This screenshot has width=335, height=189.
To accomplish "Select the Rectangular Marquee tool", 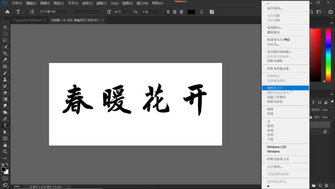I will tap(5, 34).
